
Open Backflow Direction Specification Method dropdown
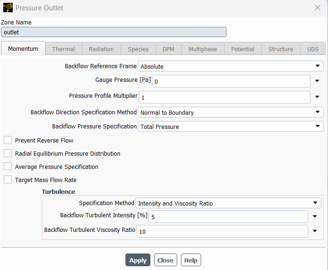230,112
